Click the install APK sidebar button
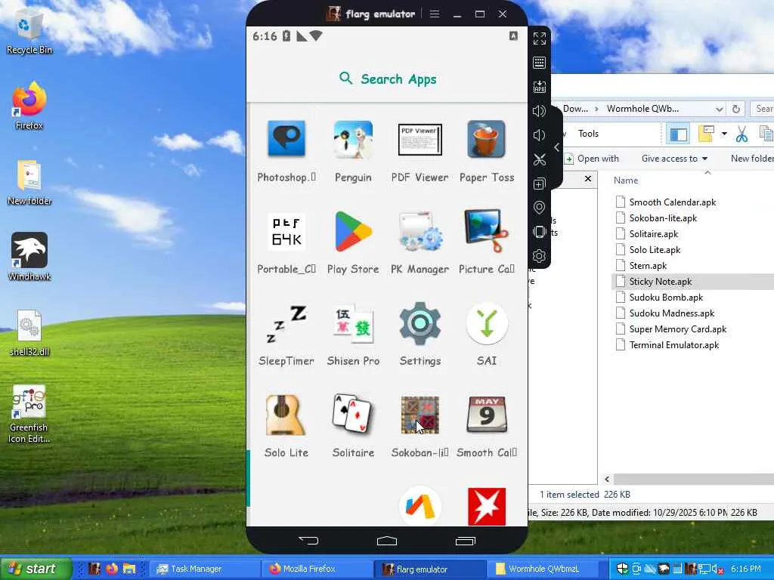Screen dimensions: 774x580 tap(540, 87)
